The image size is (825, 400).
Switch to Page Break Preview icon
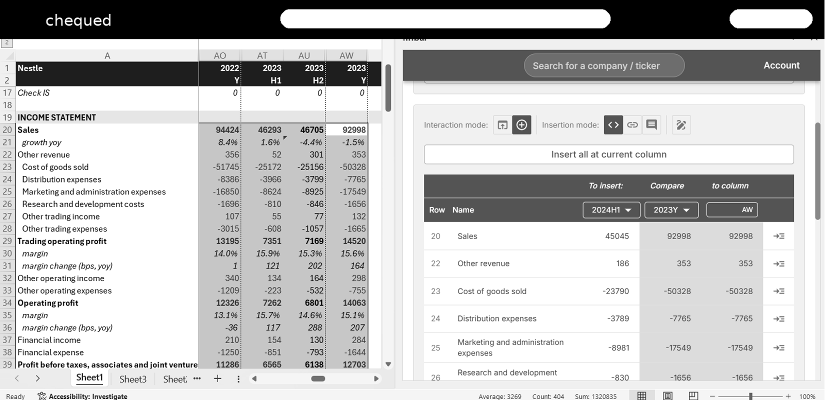(x=693, y=395)
